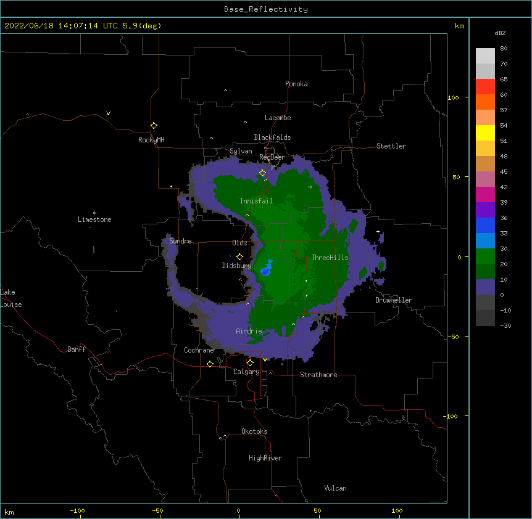Click the Airdrie label
The width and height of the screenshot is (532, 519).
coord(249,331)
